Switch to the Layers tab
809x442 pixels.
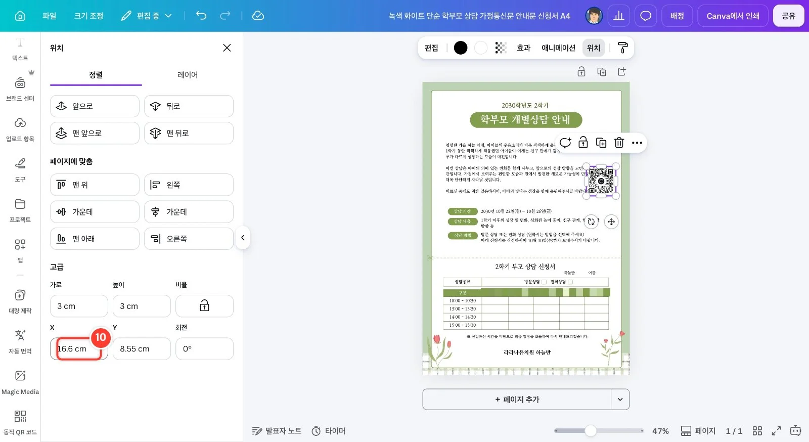188,75
